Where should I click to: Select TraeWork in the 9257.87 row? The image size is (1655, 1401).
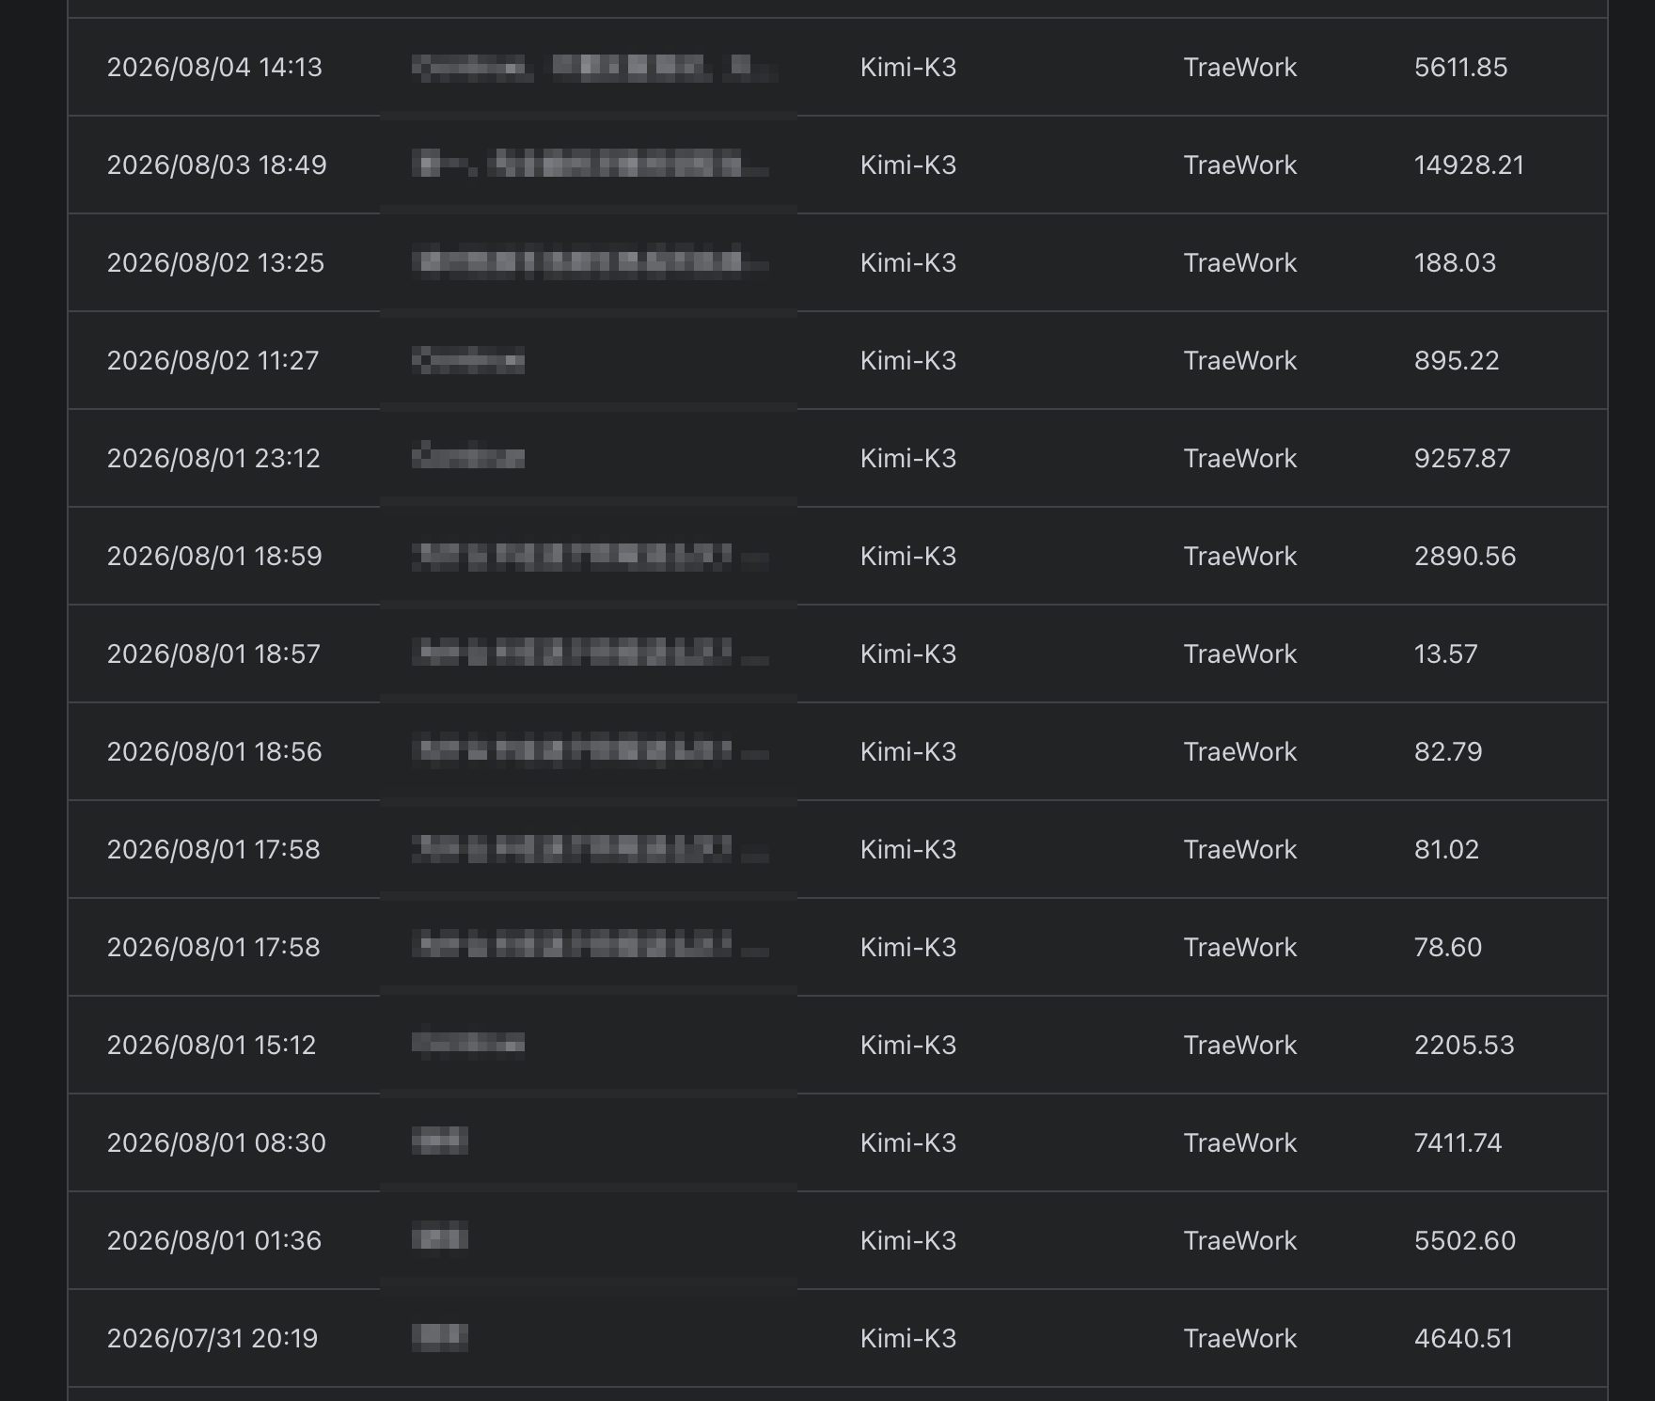[x=1240, y=459]
